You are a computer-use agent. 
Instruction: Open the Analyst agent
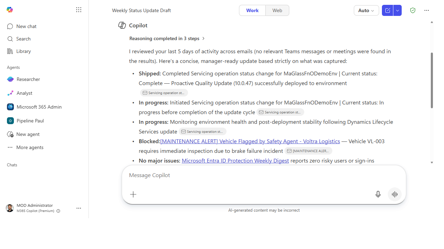[24, 93]
